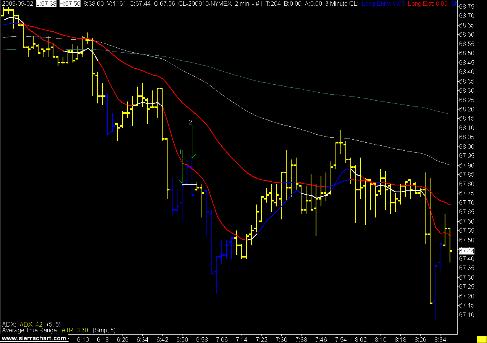This screenshot has height=343, width=487.
Task: Click the 68.25 price on the scale
Action: tap(467, 100)
